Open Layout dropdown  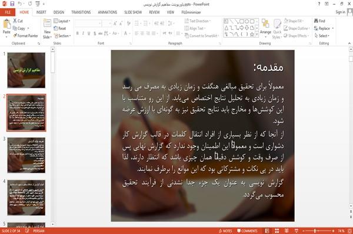[x=62, y=21]
